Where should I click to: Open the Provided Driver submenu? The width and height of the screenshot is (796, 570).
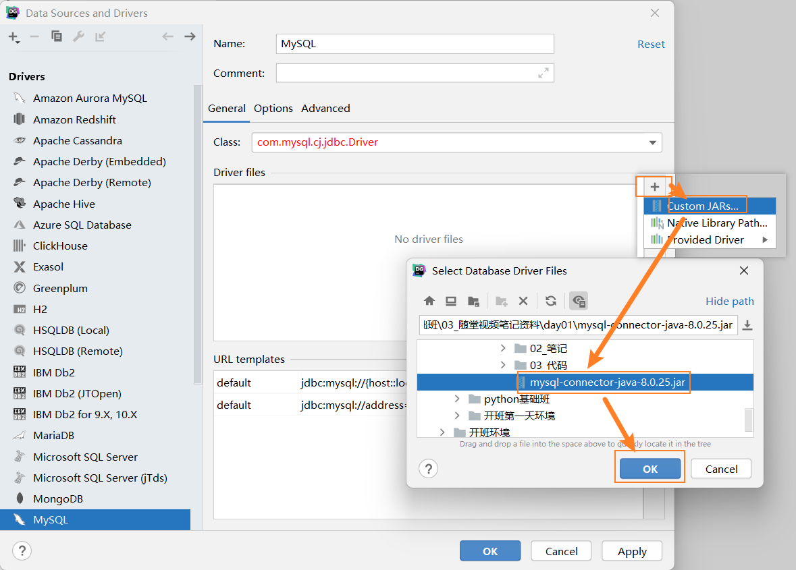tap(710, 240)
